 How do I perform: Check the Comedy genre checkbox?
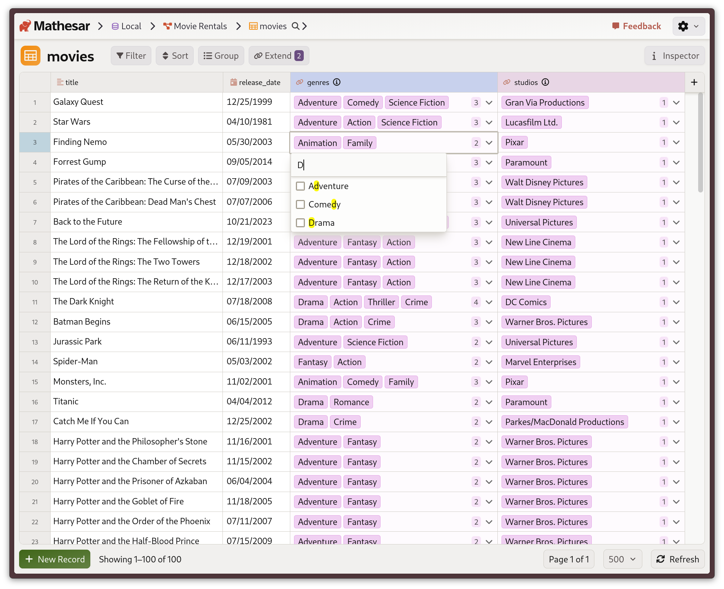coord(300,204)
